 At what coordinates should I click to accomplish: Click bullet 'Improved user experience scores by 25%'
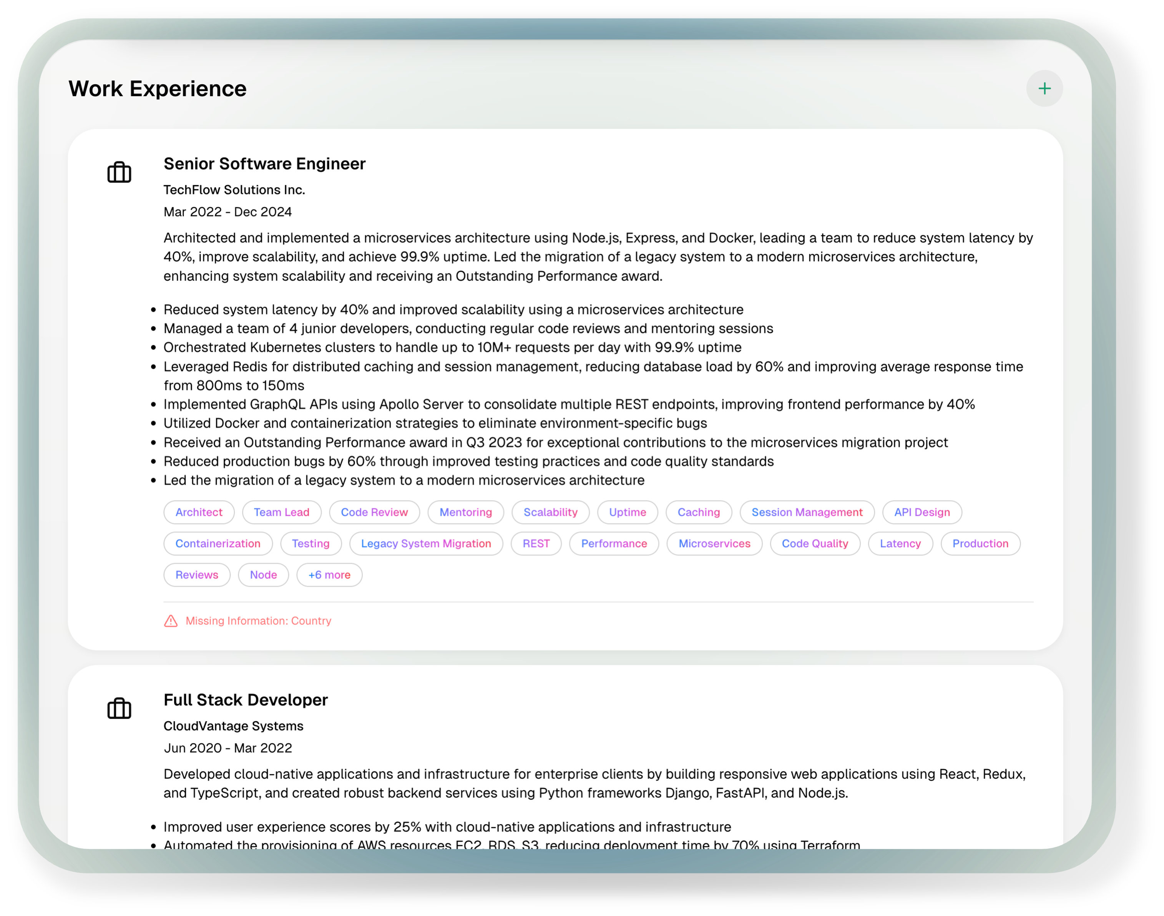[447, 826]
